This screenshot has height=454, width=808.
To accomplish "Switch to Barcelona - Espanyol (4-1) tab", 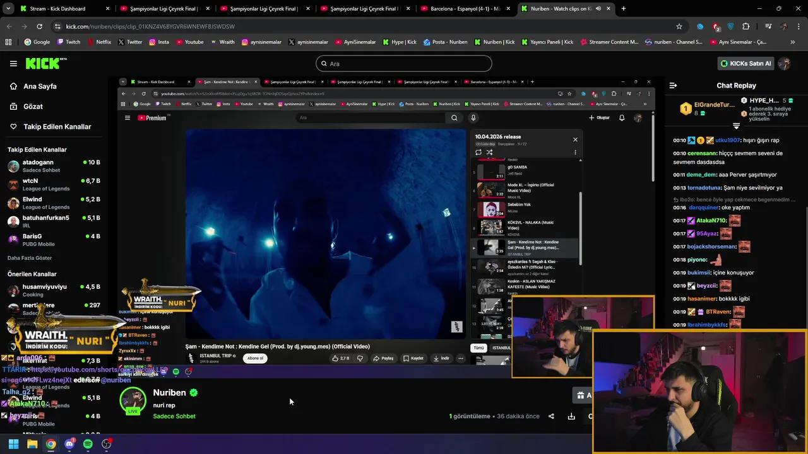I will click(x=466, y=9).
